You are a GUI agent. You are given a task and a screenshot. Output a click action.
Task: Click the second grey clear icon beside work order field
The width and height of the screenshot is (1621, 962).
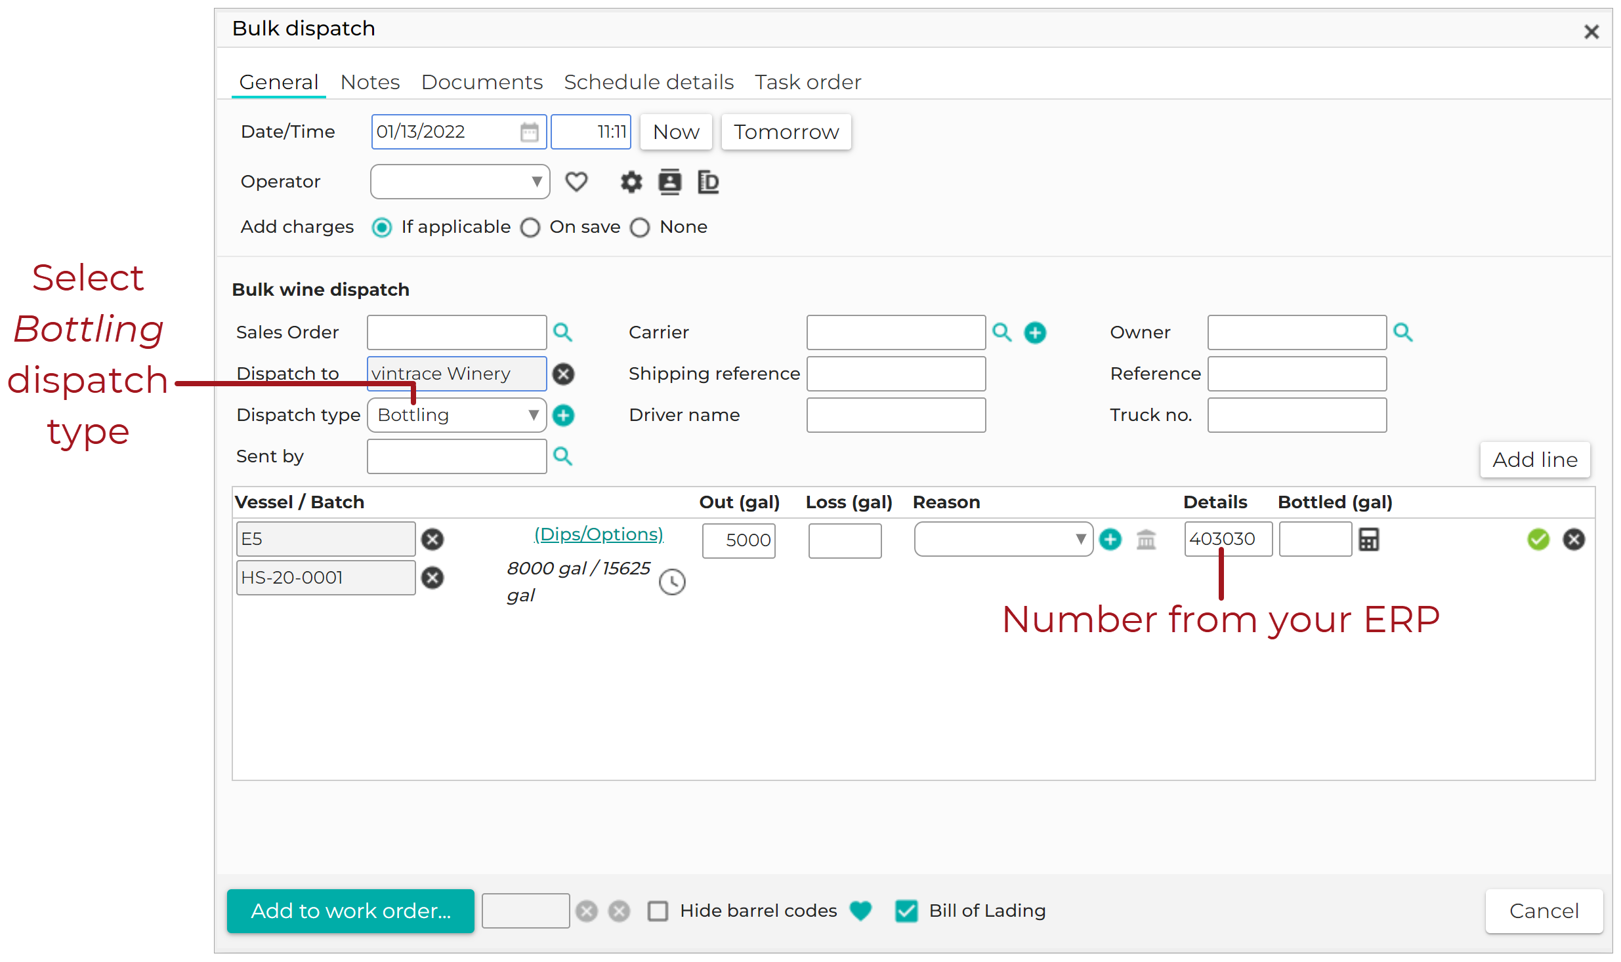618,911
